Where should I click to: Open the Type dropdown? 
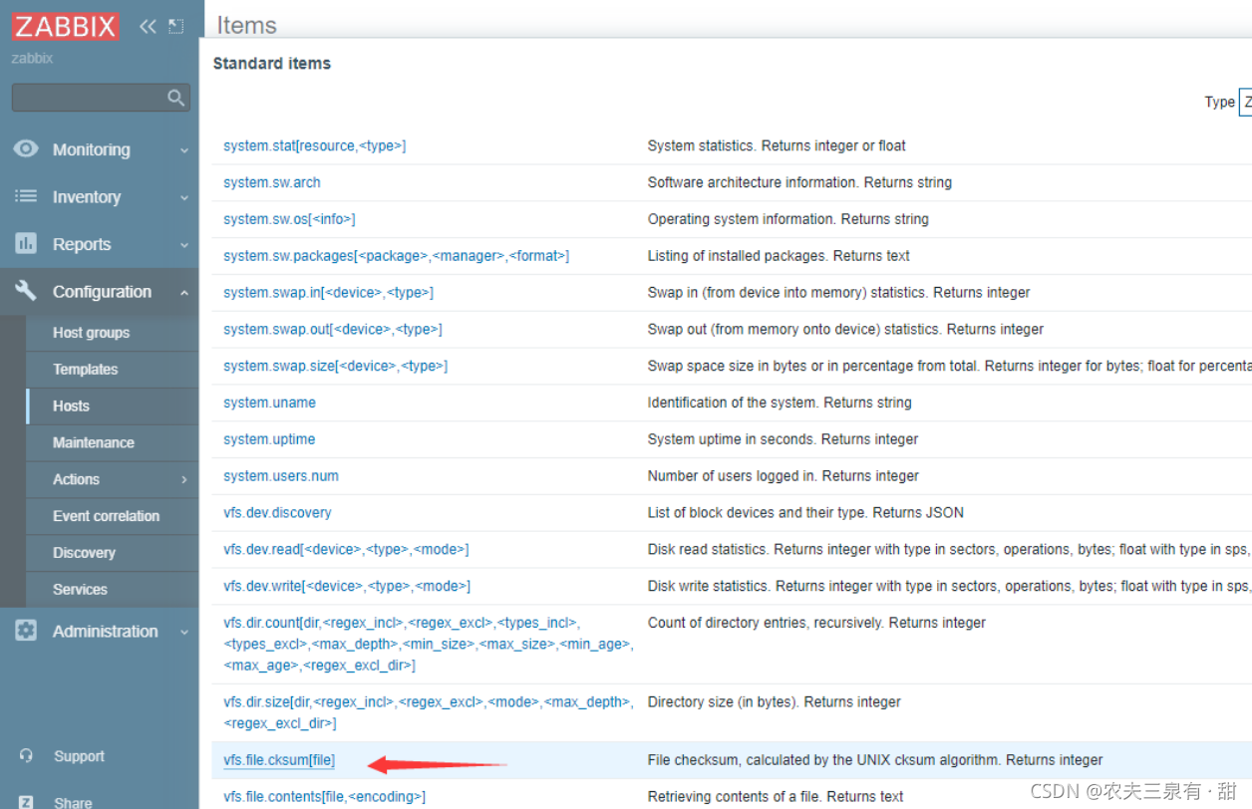[1245, 102]
